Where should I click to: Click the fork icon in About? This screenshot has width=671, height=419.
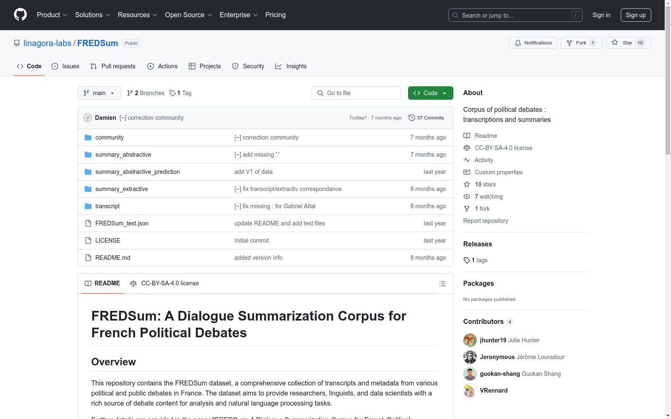pyautogui.click(x=467, y=209)
